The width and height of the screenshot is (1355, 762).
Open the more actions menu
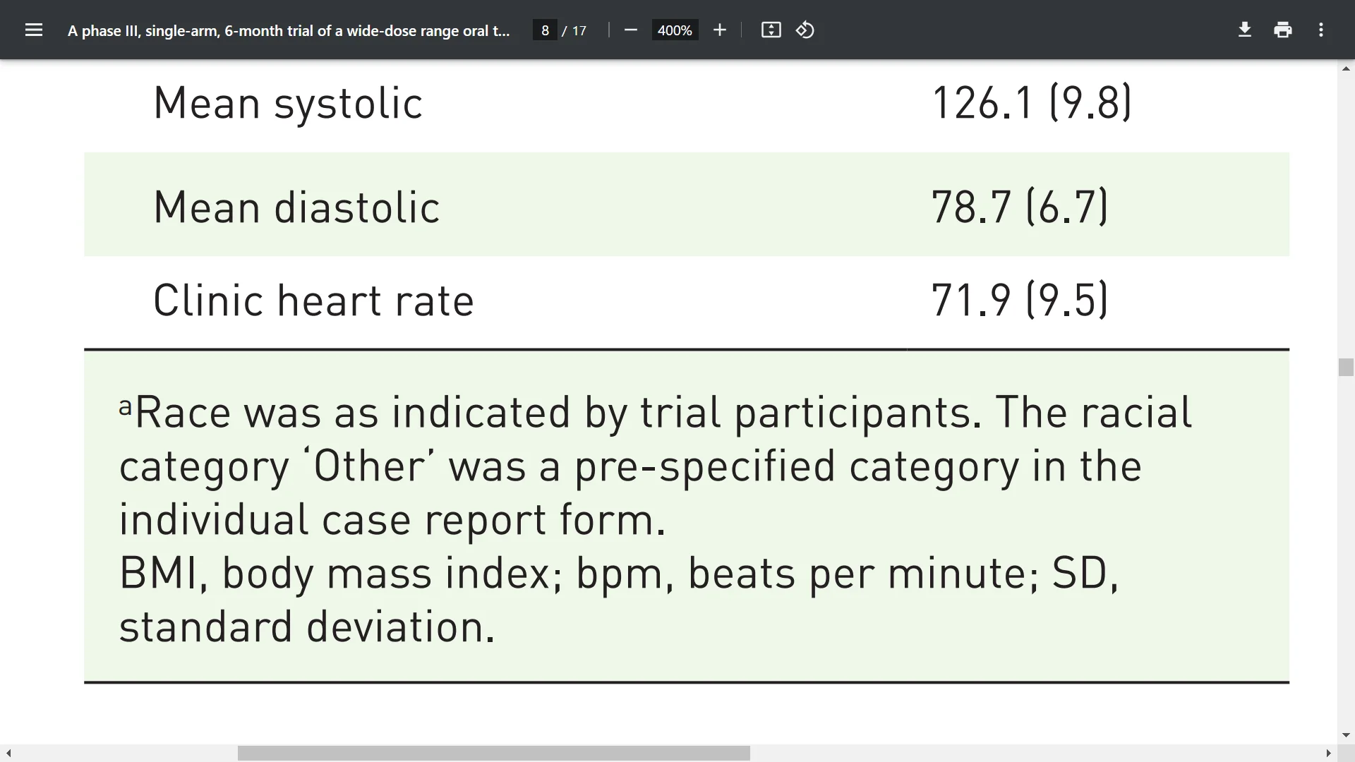(x=1321, y=30)
